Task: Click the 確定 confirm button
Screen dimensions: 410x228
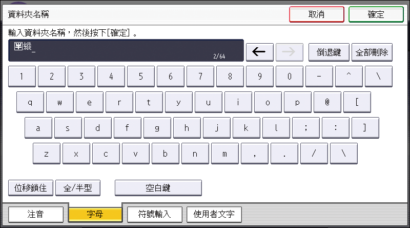Action: click(376, 14)
